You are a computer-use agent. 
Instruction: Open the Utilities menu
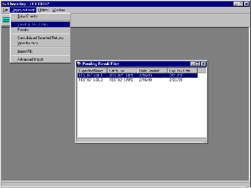click(x=43, y=10)
